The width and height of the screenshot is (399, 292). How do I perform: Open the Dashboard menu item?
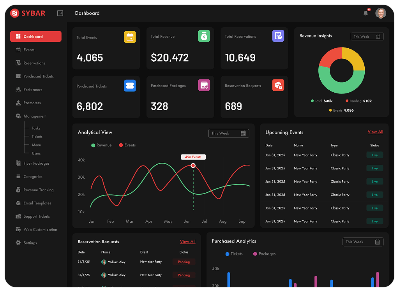[36, 36]
